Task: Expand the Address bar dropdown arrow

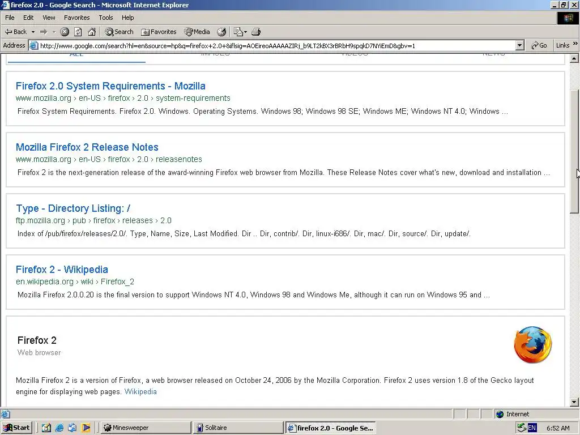Action: (520, 45)
